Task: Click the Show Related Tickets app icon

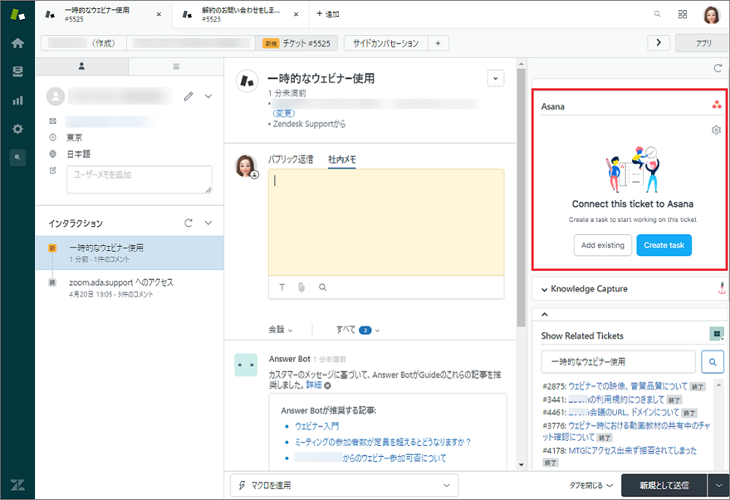Action: (x=716, y=334)
